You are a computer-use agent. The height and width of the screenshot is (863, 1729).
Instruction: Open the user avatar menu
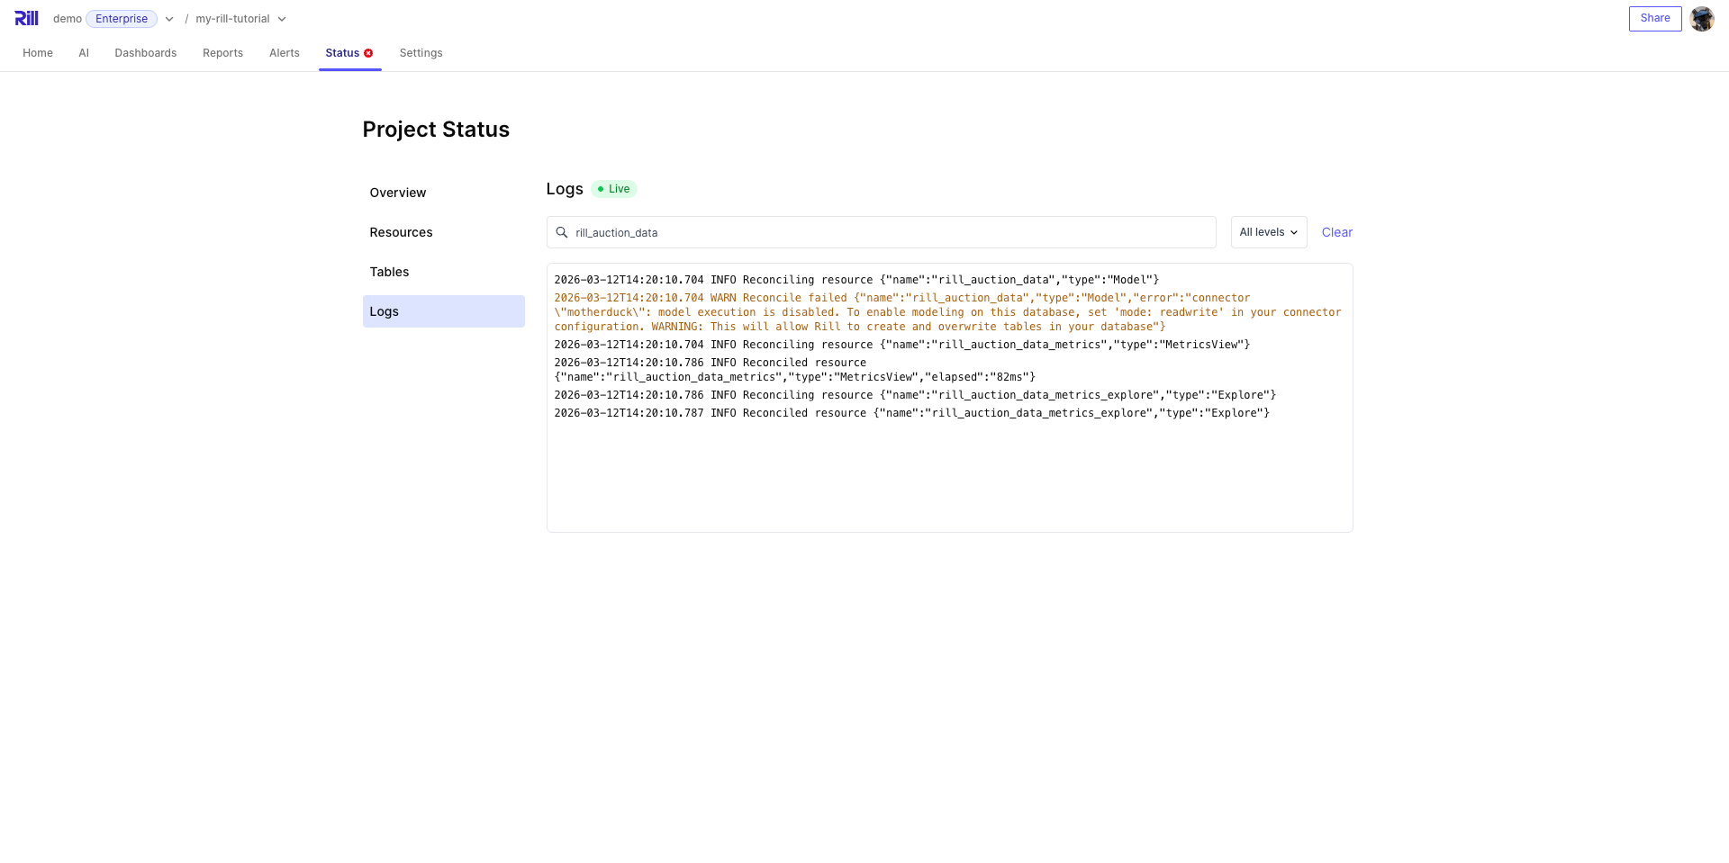tap(1701, 19)
